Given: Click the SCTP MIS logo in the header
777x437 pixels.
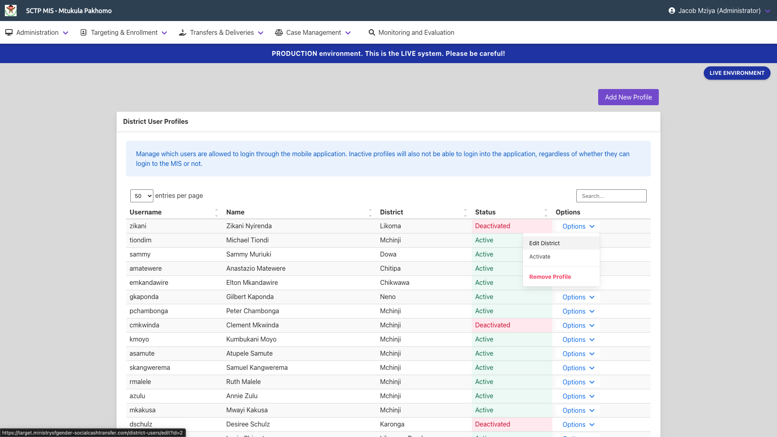Looking at the screenshot, I should [11, 11].
